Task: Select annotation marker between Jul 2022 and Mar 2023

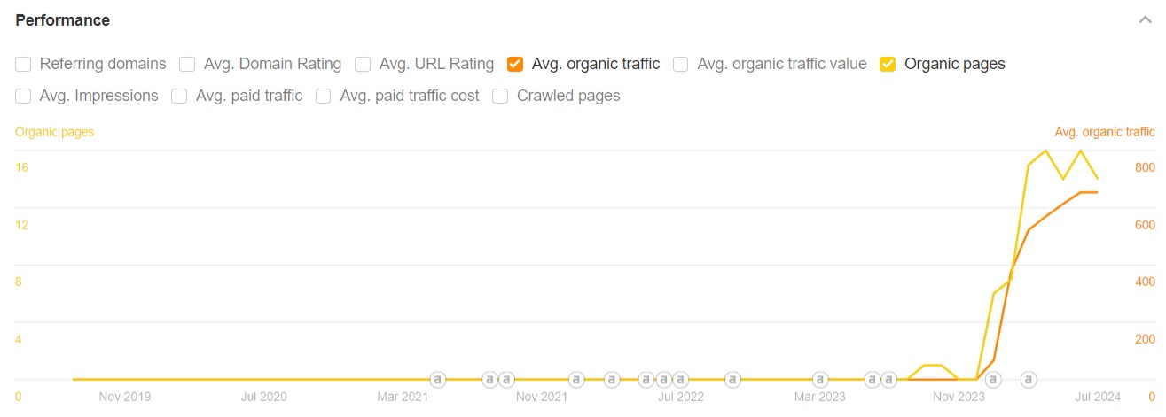Action: (x=732, y=380)
